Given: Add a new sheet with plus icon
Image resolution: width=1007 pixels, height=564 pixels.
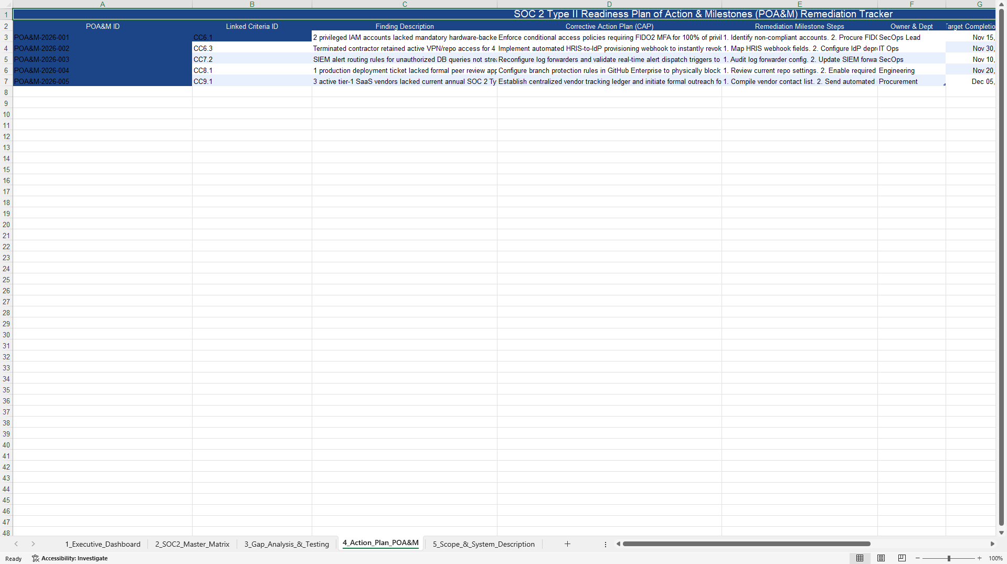Looking at the screenshot, I should coord(567,544).
